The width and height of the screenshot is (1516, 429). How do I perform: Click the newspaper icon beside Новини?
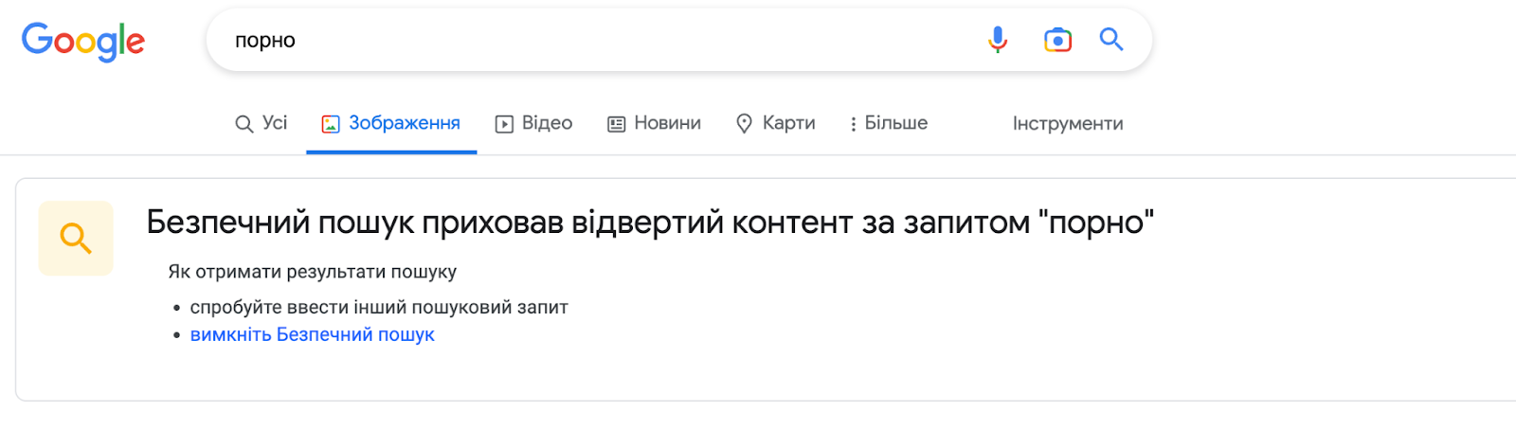point(617,124)
